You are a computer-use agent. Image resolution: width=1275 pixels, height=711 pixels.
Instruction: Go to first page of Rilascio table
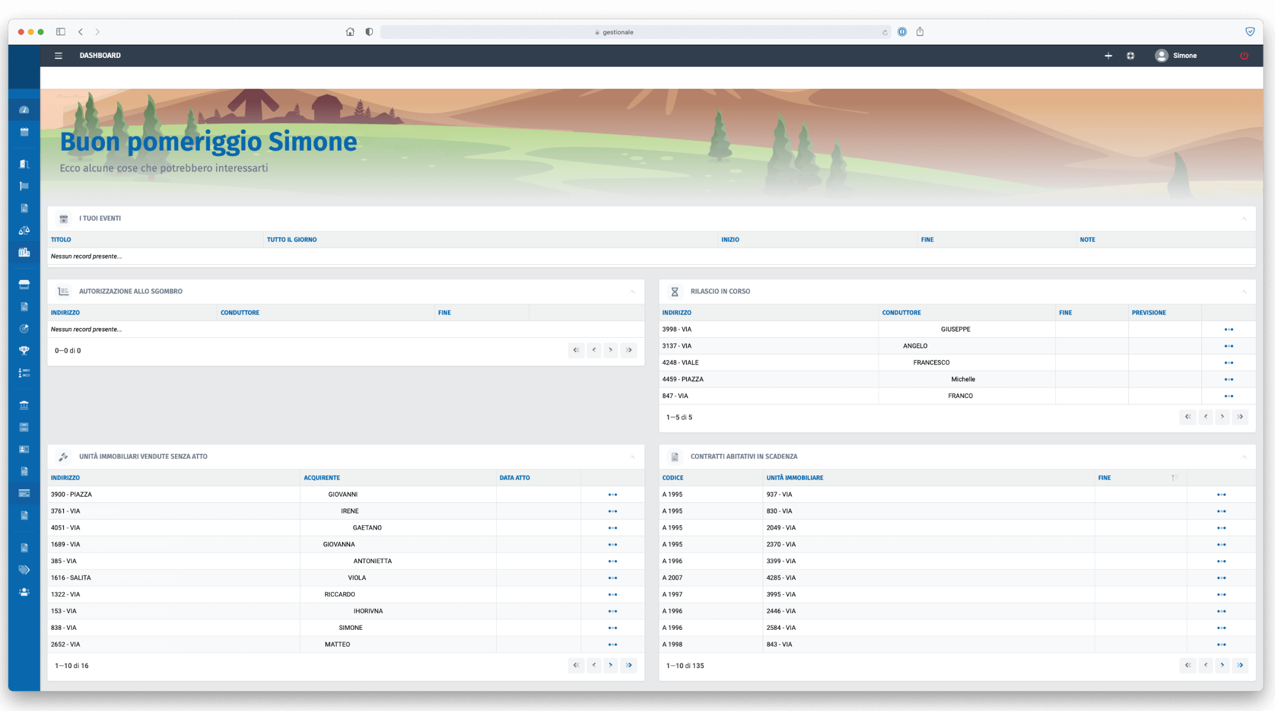point(1187,417)
